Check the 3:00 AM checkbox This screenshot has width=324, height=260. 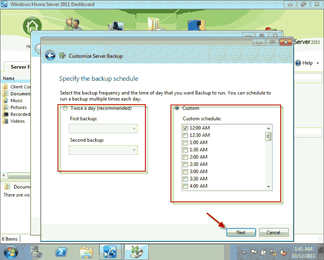click(185, 172)
